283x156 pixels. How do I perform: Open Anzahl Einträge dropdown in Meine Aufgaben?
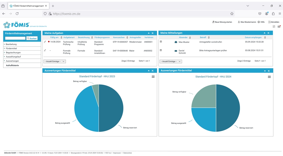coord(55,62)
